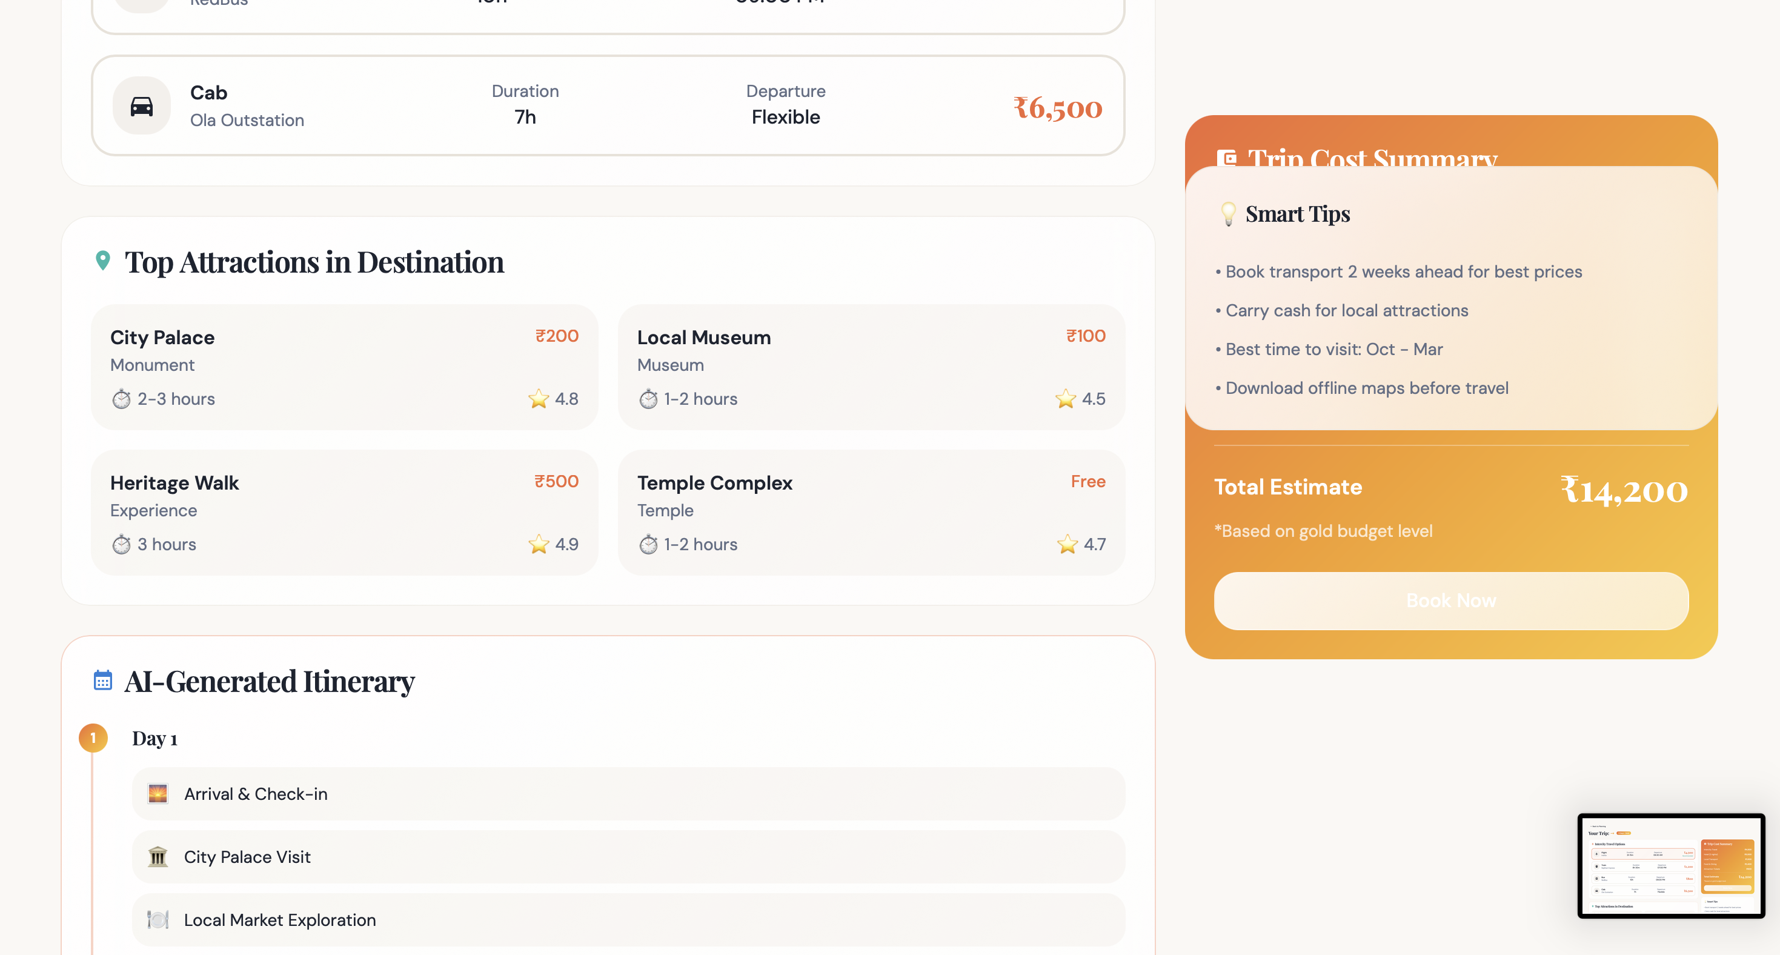This screenshot has width=1780, height=955.
Task: Select the Cab Ola Outstation travel option
Action: 608,105
